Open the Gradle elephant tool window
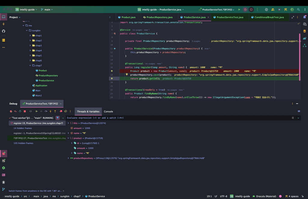Viewport: 308px width, 199px height. (x=304, y=38)
